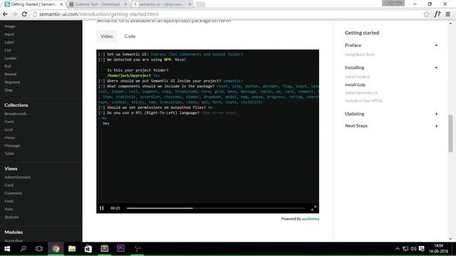
Task: Pause the asciinema terminal video
Action: [x=101, y=208]
